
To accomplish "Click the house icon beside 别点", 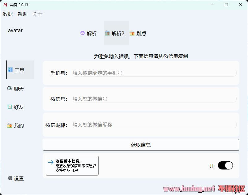I will coord(132,33).
